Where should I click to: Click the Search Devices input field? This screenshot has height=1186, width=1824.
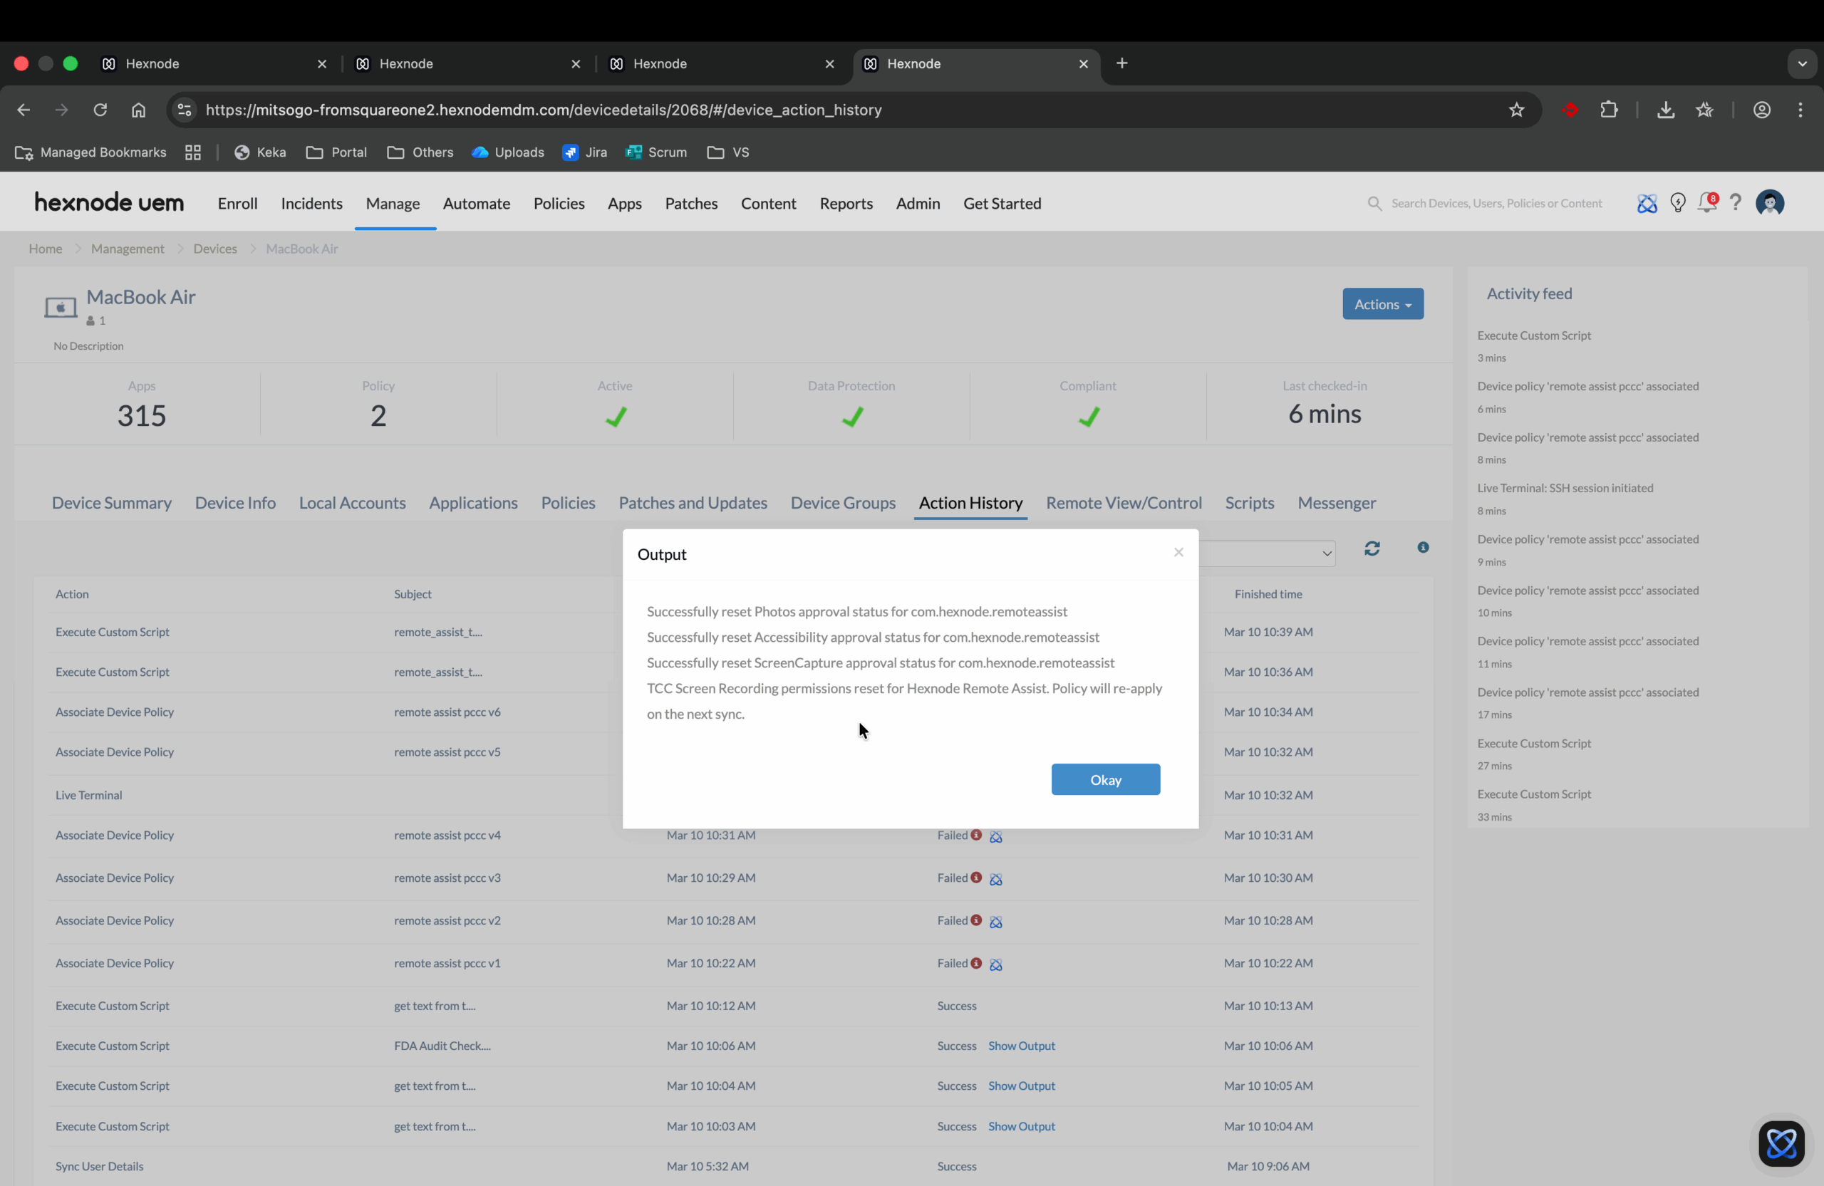pyautogui.click(x=1496, y=203)
